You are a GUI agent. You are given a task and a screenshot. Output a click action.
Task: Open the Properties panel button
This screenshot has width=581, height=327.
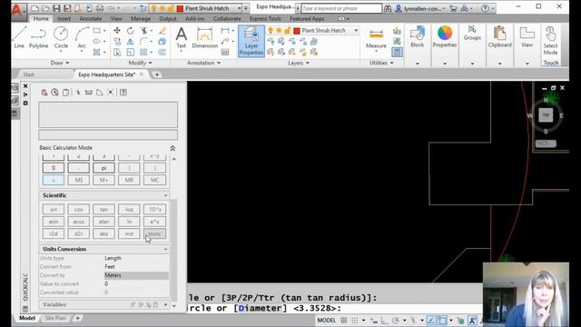coord(444,37)
